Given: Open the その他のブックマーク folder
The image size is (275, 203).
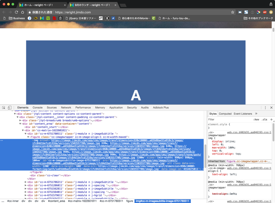Looking at the screenshot, I should [x=258, y=18].
